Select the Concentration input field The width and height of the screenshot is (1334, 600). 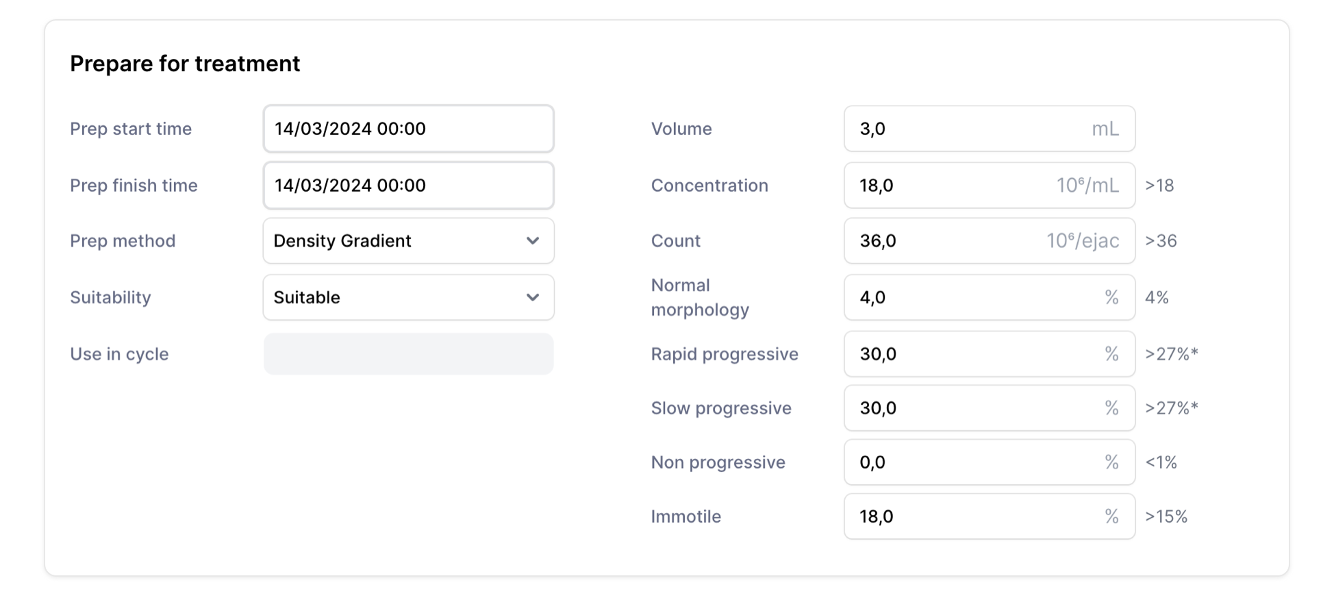(952, 186)
